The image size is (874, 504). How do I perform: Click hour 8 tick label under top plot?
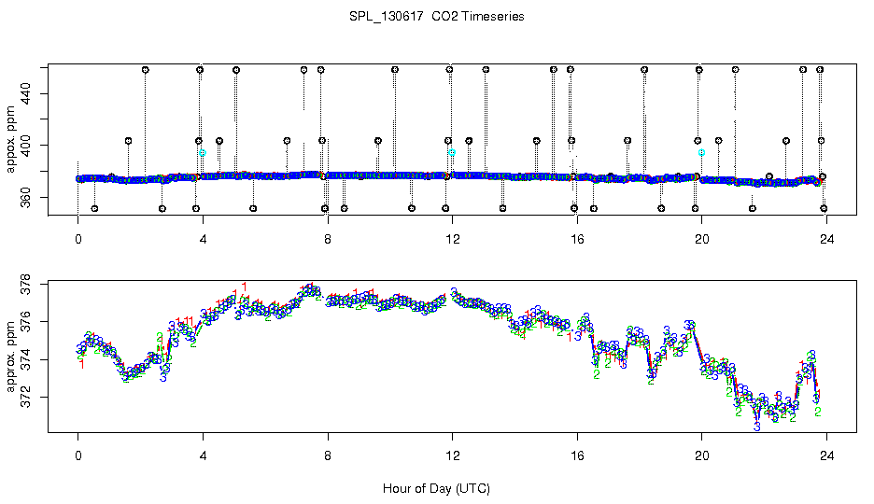click(327, 240)
